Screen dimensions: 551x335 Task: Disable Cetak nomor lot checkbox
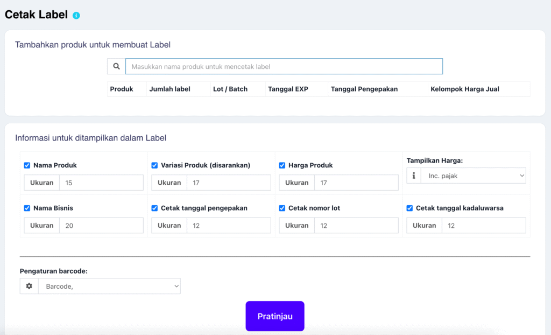click(x=282, y=208)
